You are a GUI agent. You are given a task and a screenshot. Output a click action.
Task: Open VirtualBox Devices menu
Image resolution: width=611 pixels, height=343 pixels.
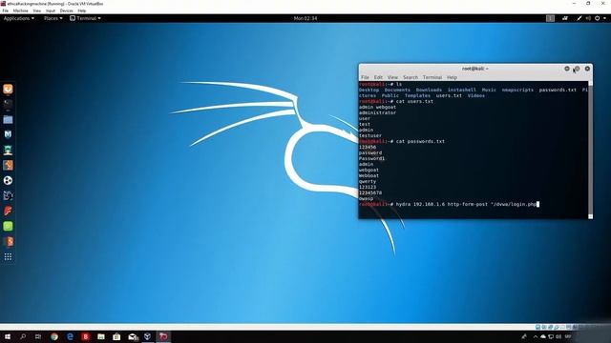66,10
